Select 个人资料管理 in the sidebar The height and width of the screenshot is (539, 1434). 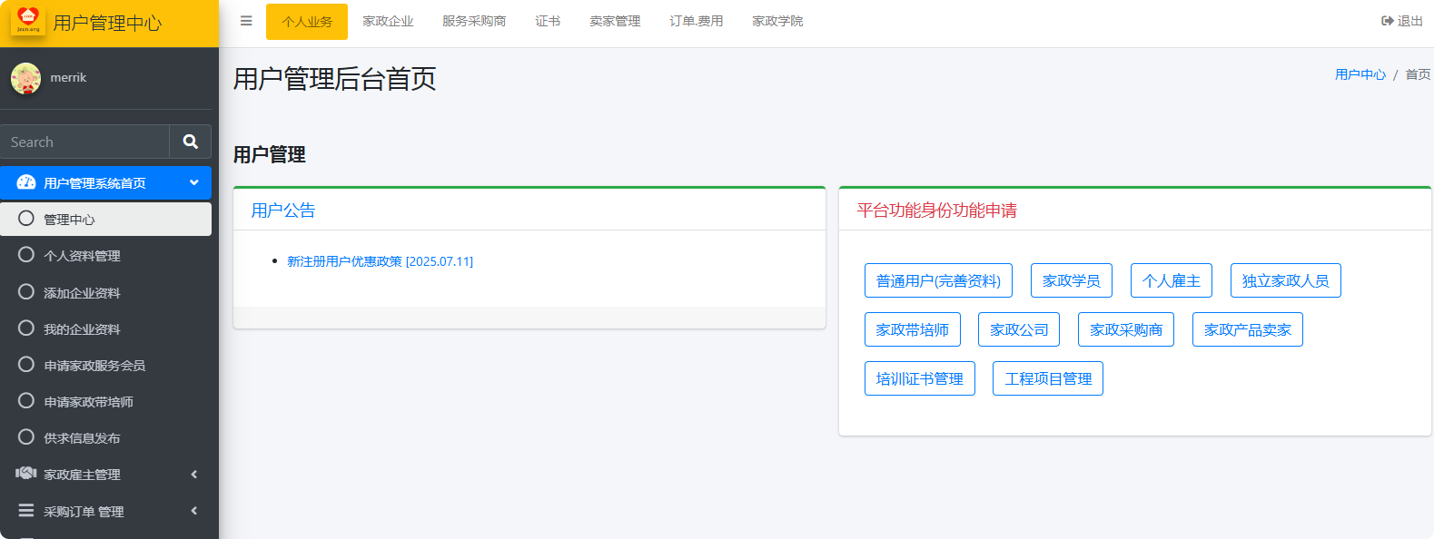pyautogui.click(x=105, y=255)
